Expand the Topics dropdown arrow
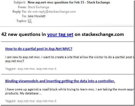Screen dimensions: 135x106 tap(31, 23)
